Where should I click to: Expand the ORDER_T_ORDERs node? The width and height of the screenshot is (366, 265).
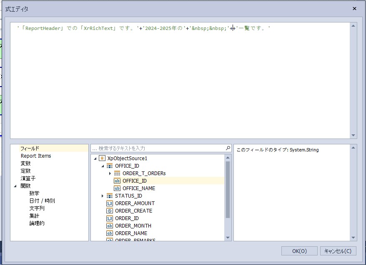(x=110, y=173)
